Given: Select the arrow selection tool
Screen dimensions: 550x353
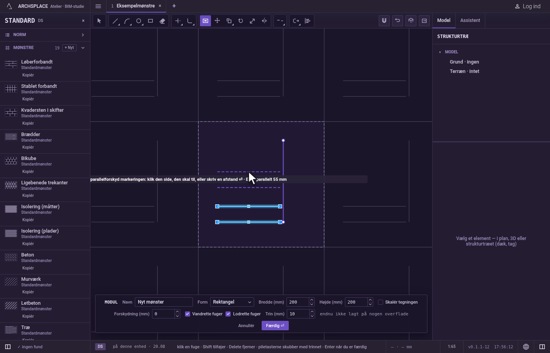Looking at the screenshot, I should point(99,21).
